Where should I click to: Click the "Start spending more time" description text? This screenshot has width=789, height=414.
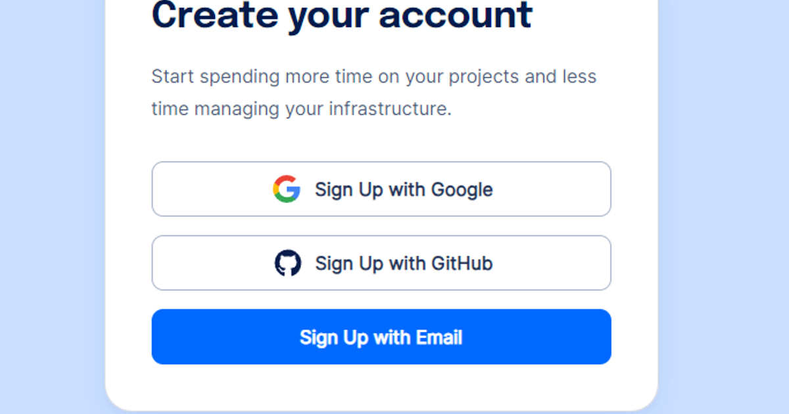pos(373,93)
